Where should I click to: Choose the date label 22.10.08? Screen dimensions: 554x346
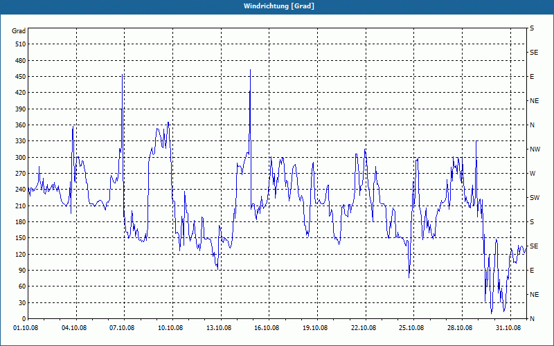coord(364,328)
